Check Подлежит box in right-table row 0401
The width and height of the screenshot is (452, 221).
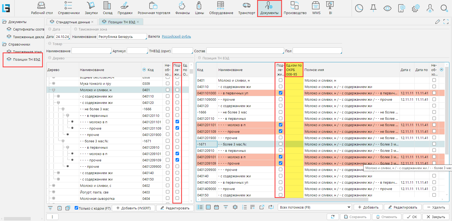[x=280, y=80]
